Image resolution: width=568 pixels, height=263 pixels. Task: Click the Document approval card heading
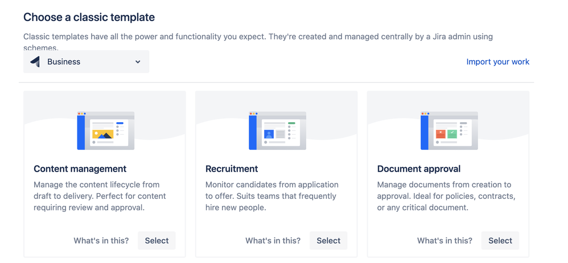[x=419, y=169]
